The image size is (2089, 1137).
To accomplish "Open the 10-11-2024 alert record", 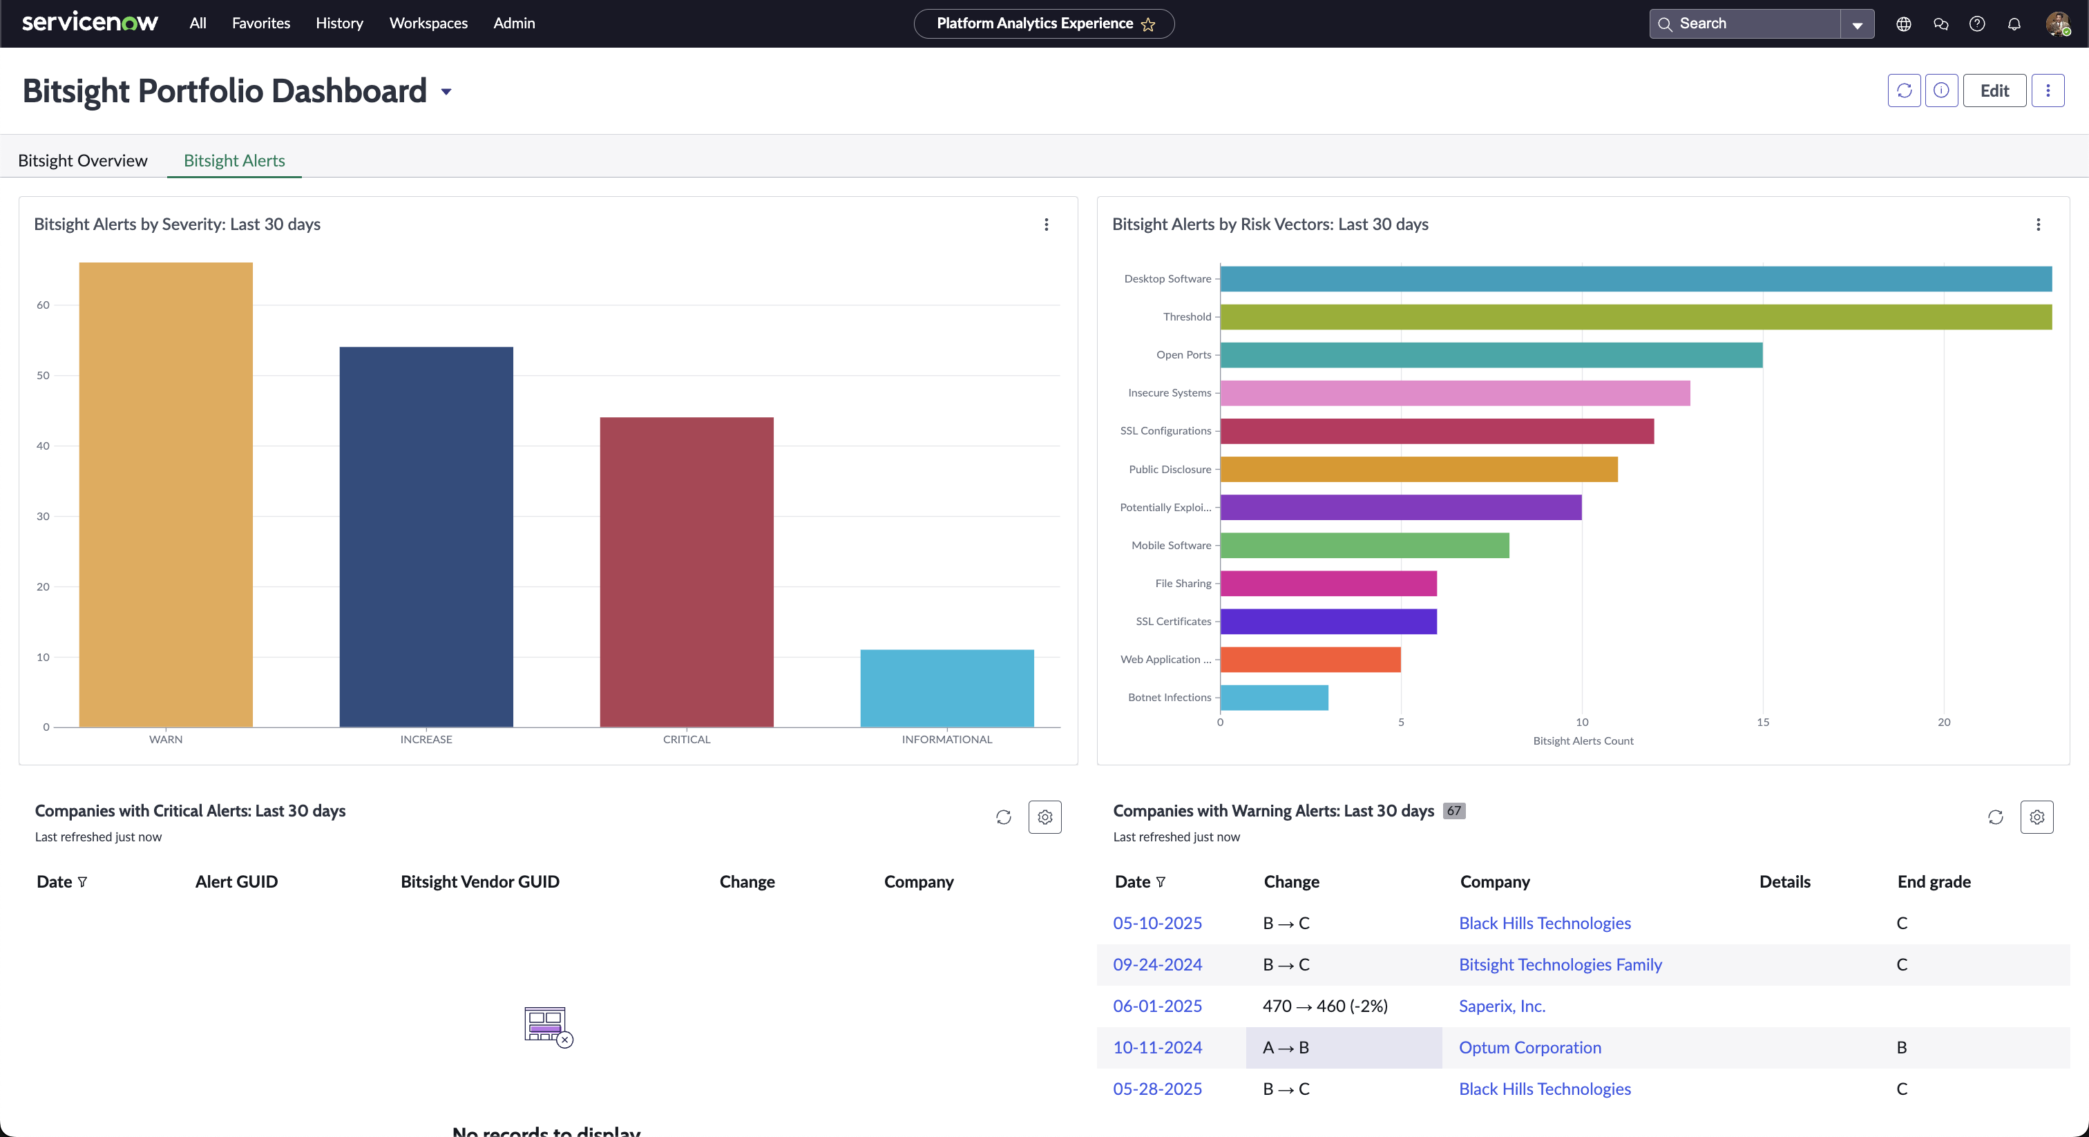I will pos(1157,1047).
